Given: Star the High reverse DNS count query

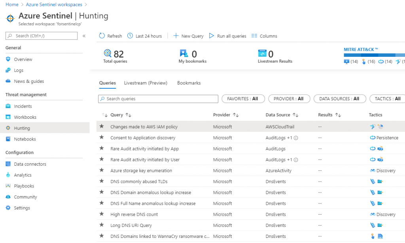Looking at the screenshot, I should pyautogui.click(x=102, y=214).
